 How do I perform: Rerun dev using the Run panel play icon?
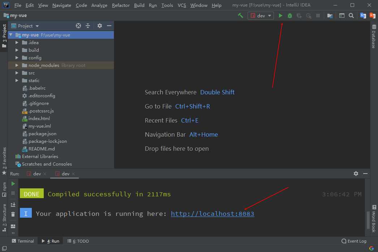[13, 184]
